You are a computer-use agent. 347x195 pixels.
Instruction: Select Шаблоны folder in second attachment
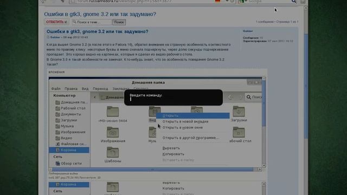tap(113, 187)
